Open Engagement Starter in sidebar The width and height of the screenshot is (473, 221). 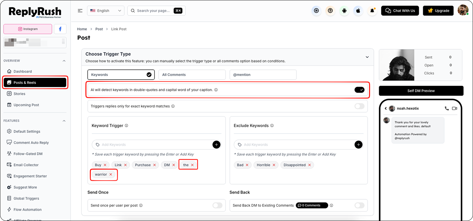[35, 176]
